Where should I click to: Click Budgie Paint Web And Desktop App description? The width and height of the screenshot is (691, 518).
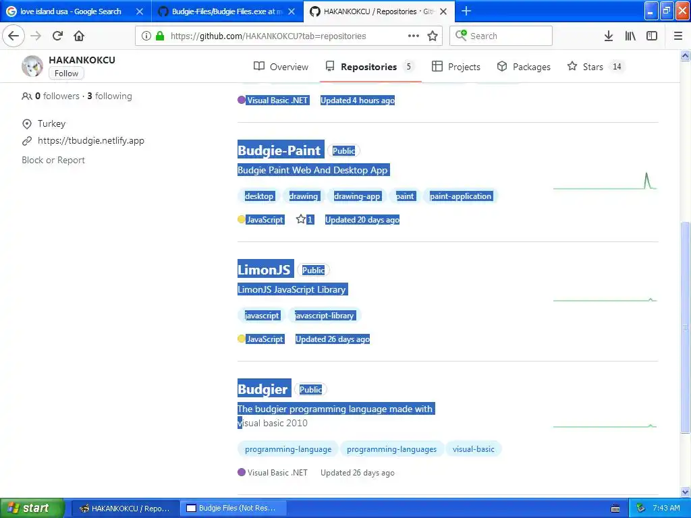(312, 170)
